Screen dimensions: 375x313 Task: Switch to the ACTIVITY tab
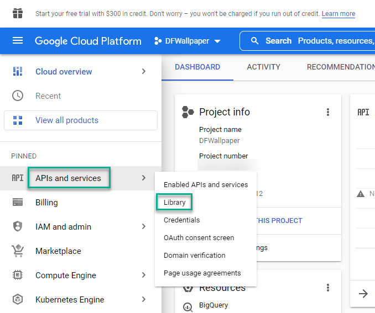coord(264,67)
